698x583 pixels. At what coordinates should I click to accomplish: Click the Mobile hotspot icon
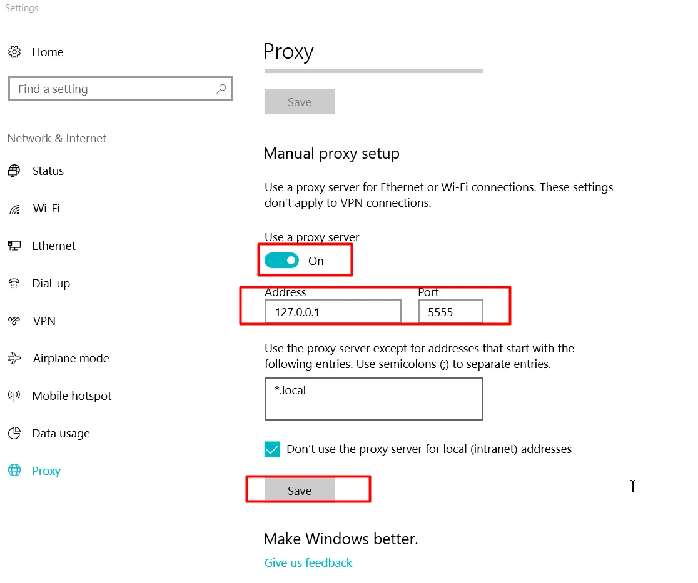(14, 396)
